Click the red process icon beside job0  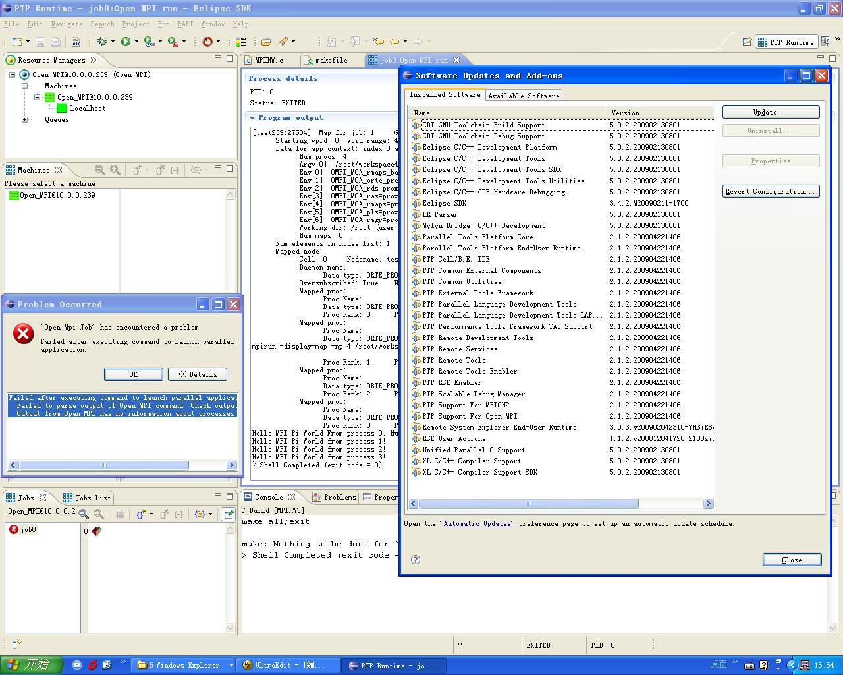97,531
